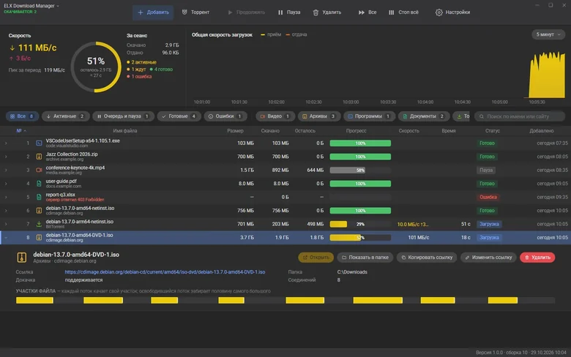Expand row VSCodeUserSetup-x64-1.105.1.exe
Image resolution: width=571 pixels, height=357 pixels.
(x=6, y=143)
